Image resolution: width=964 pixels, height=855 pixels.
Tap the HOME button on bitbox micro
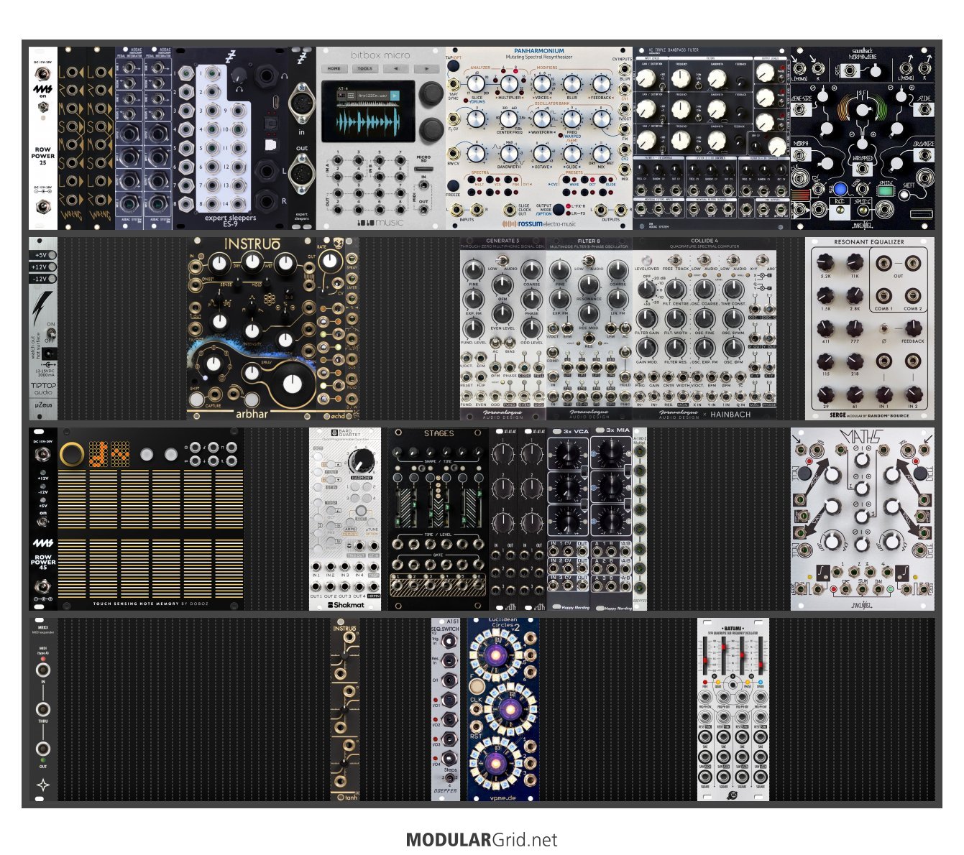pyautogui.click(x=334, y=69)
